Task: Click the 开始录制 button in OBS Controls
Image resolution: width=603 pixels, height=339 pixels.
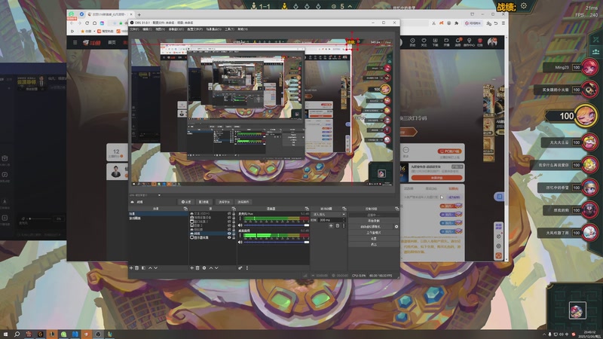Action: click(x=373, y=221)
